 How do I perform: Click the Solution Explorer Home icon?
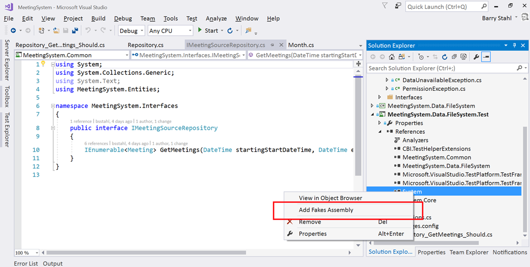[391, 57]
